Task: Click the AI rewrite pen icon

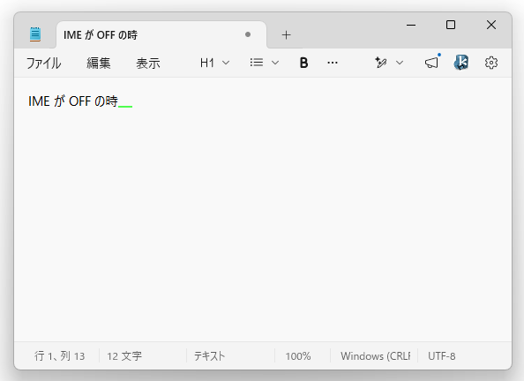Action: point(380,63)
